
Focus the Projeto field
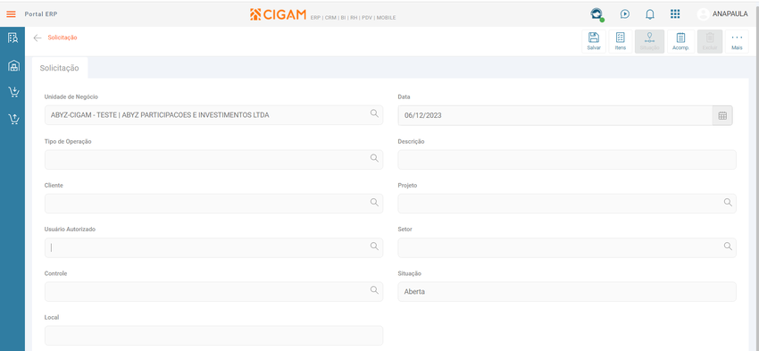pyautogui.click(x=567, y=204)
